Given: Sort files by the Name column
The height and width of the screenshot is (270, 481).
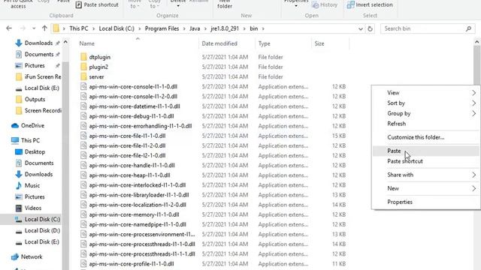Looking at the screenshot, I should [87, 43].
